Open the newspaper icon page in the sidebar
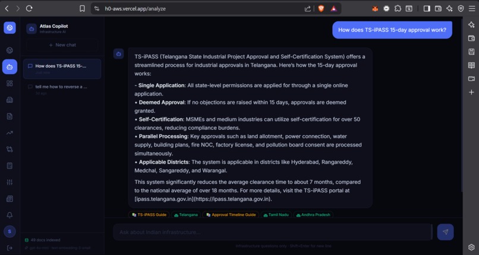This screenshot has width=479, height=255. 10,199
